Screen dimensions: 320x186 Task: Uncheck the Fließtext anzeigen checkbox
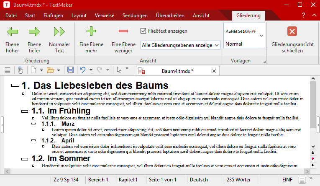[143, 31]
